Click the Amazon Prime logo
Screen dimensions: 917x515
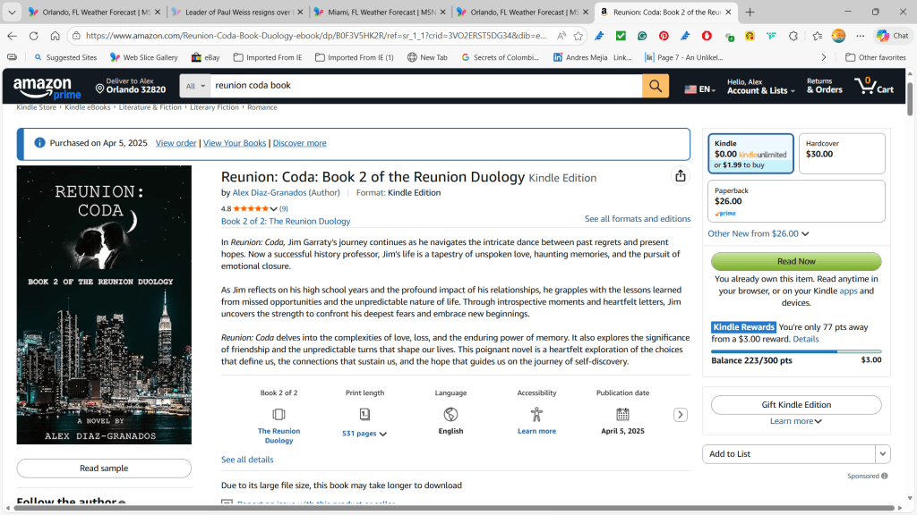tap(47, 88)
